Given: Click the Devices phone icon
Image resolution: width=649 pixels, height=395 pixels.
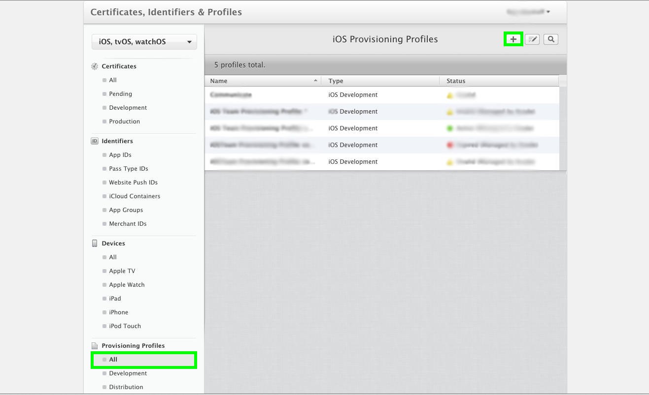Looking at the screenshot, I should coord(95,243).
